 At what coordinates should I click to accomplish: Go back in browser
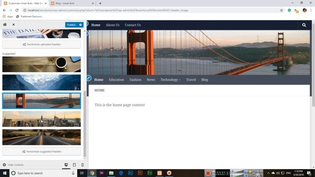(x=4, y=10)
